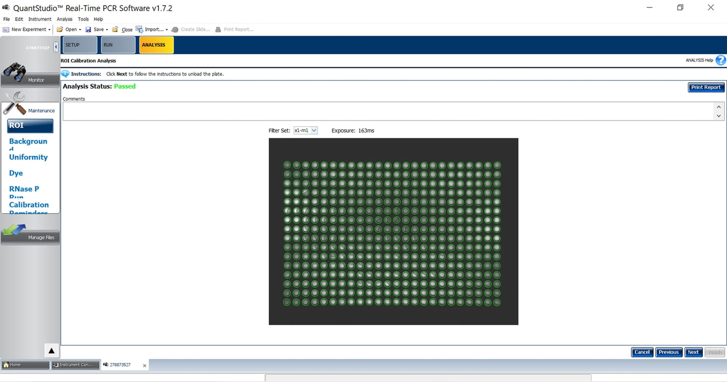Image resolution: width=727 pixels, height=382 pixels.
Task: Open the Analysis menu
Action: click(x=64, y=19)
